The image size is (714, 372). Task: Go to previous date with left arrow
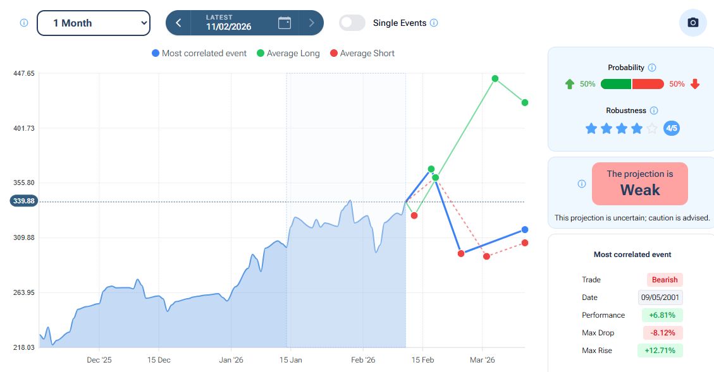pos(179,23)
